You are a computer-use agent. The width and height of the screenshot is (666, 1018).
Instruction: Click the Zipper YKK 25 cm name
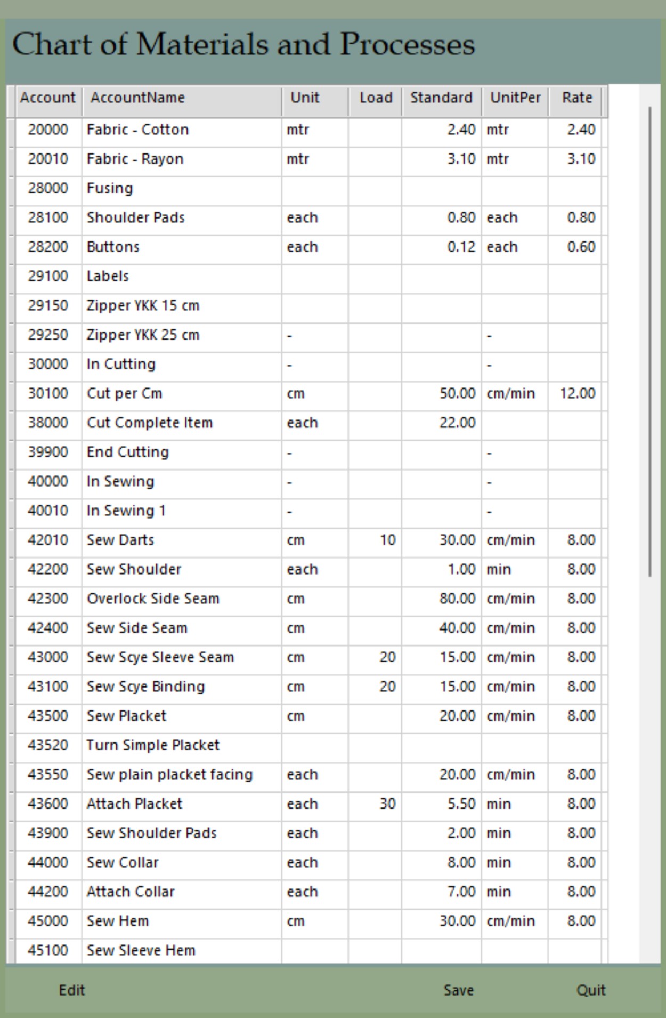(x=143, y=335)
